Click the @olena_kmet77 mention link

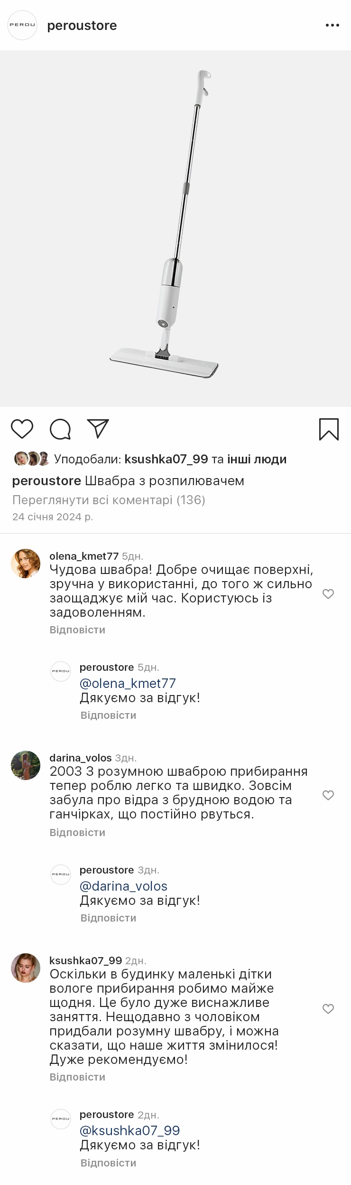(128, 683)
